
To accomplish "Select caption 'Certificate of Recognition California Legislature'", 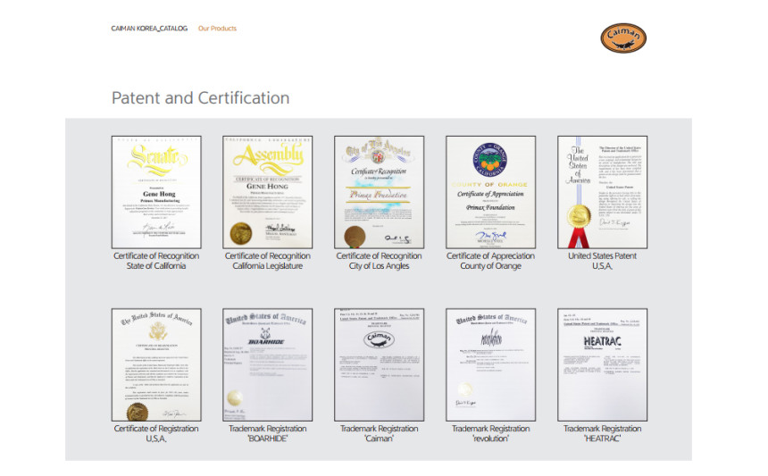I will tap(267, 261).
